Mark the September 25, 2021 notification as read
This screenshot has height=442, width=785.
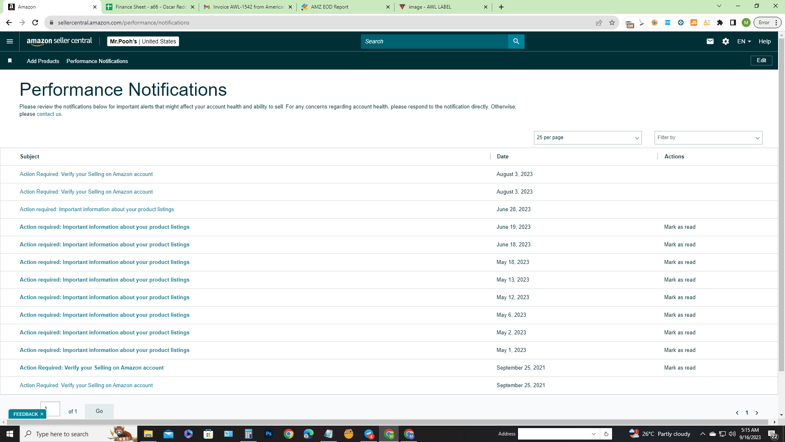[x=680, y=368]
